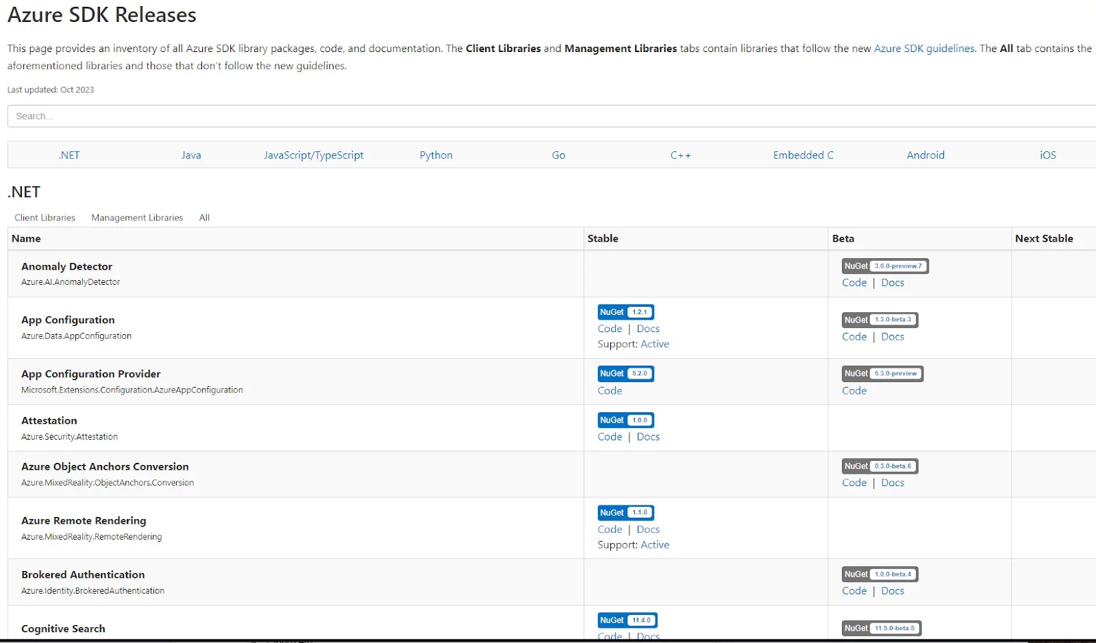View Attestation stable Code link
This screenshot has width=1096, height=643.
610,437
